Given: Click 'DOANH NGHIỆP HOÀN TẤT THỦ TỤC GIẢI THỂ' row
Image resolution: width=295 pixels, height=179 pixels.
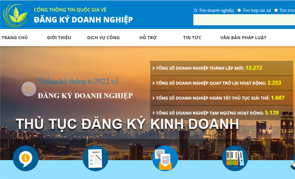Looking at the screenshot, I should coord(221,98).
